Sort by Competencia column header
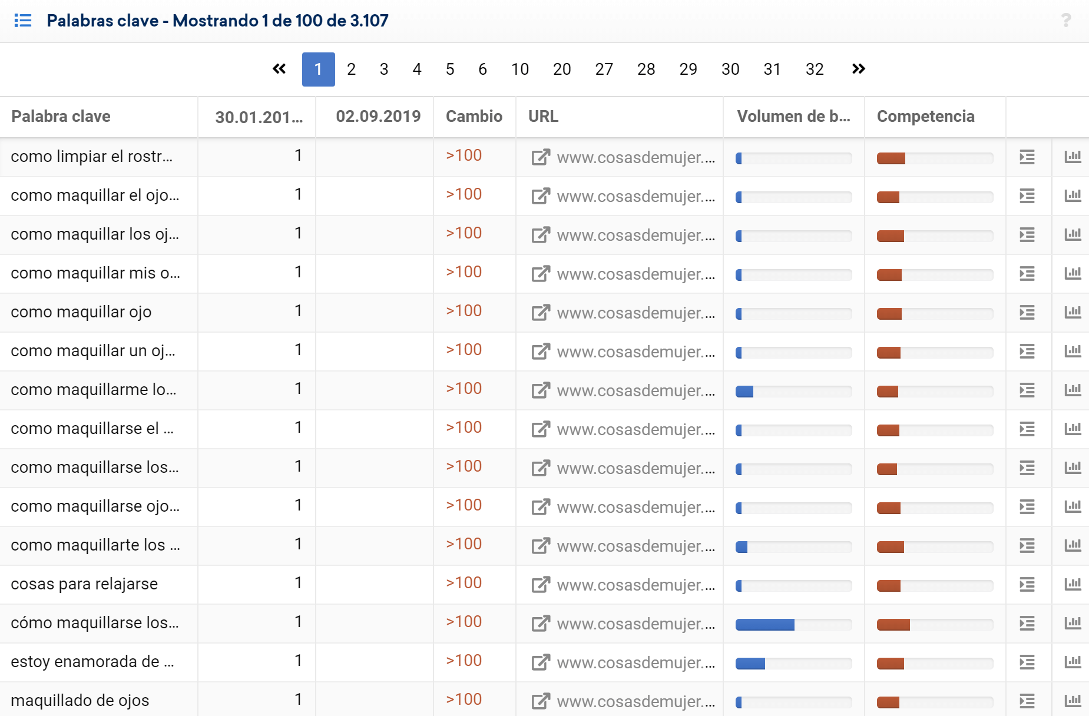 coord(925,117)
